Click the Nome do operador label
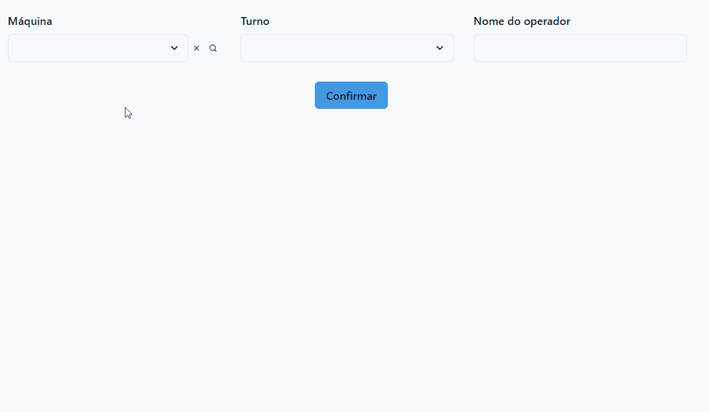The image size is (710, 412). pos(521,21)
